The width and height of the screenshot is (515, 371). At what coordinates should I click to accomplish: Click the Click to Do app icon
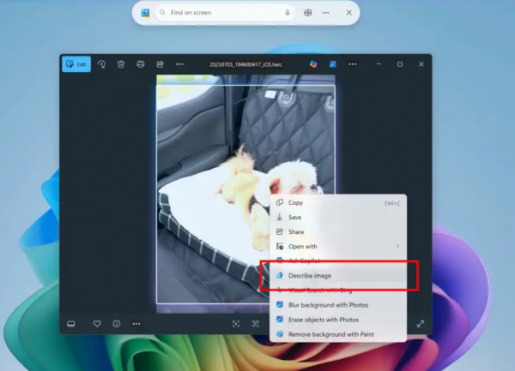[x=145, y=13]
